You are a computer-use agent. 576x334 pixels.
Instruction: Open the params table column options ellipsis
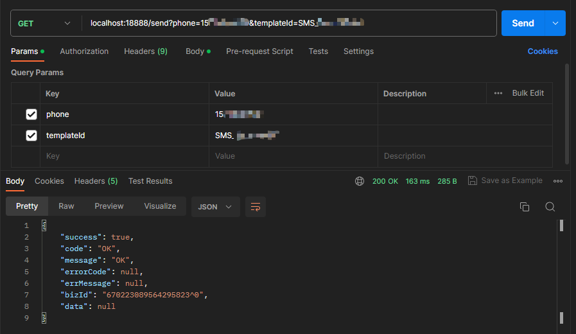(498, 93)
